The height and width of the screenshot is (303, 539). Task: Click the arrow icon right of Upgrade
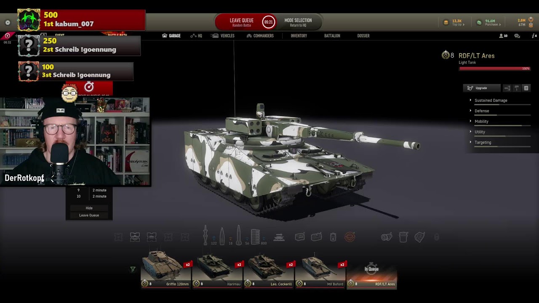coord(507,88)
